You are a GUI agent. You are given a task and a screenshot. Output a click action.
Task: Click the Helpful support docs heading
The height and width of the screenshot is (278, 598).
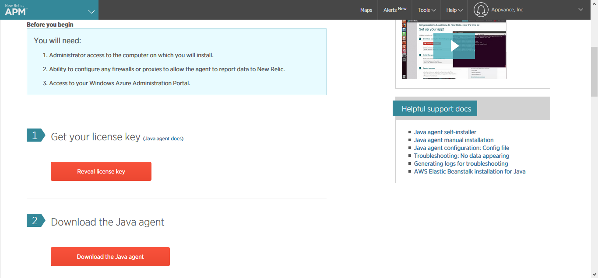(436, 109)
